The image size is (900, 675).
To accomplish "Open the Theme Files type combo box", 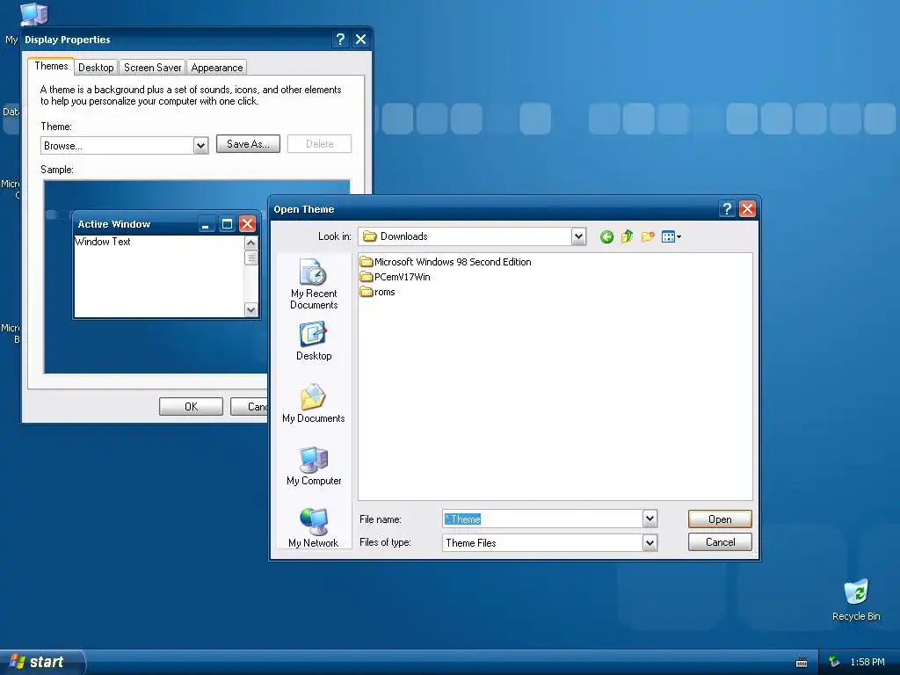I will coord(549,542).
